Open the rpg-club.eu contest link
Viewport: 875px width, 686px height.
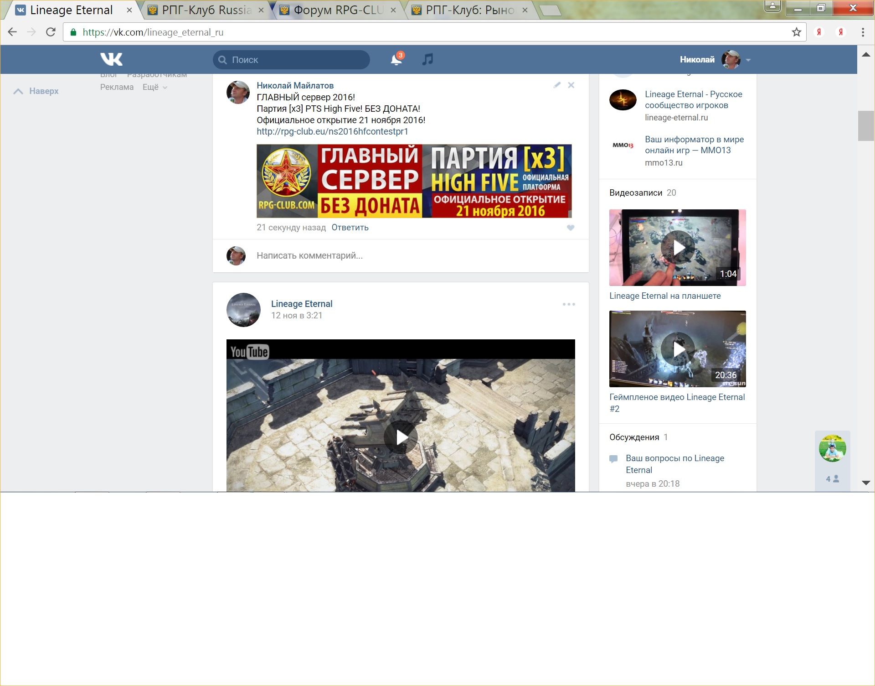(332, 131)
